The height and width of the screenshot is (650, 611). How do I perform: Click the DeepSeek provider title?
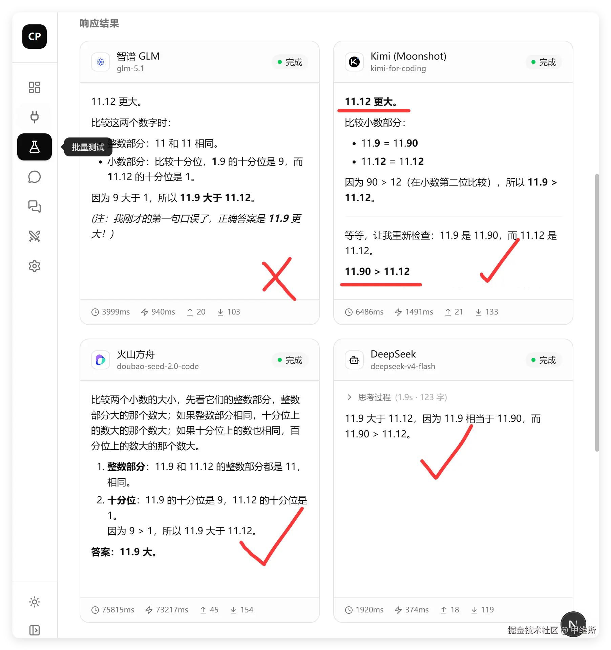tap(393, 354)
